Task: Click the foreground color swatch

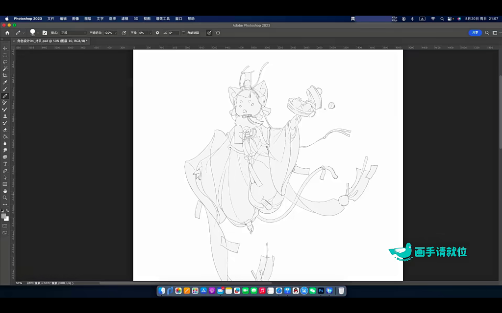Action: point(3,216)
